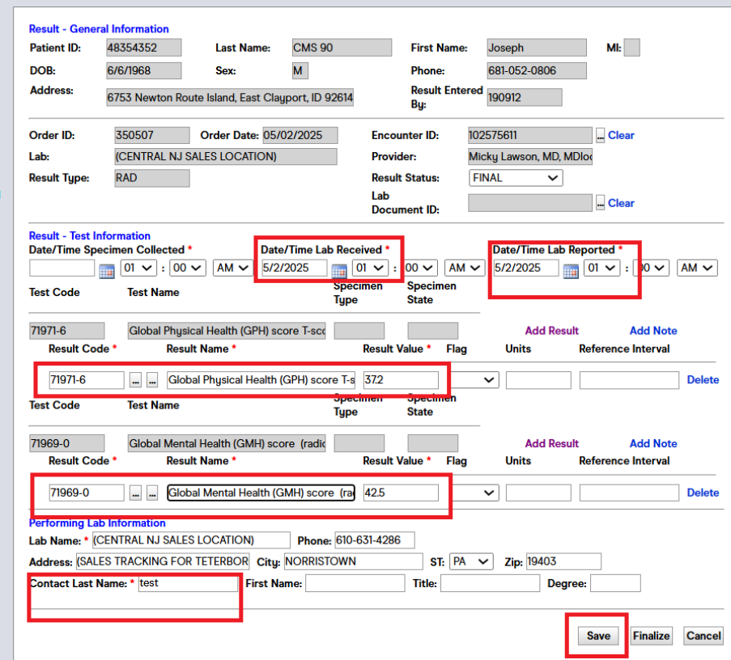Viewport: 731px width, 660px height.
Task: Click performing lab Address field
Action: click(x=164, y=561)
